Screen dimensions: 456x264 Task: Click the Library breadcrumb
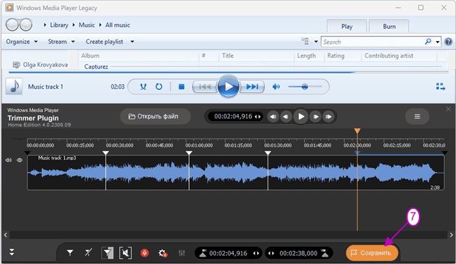(x=59, y=25)
